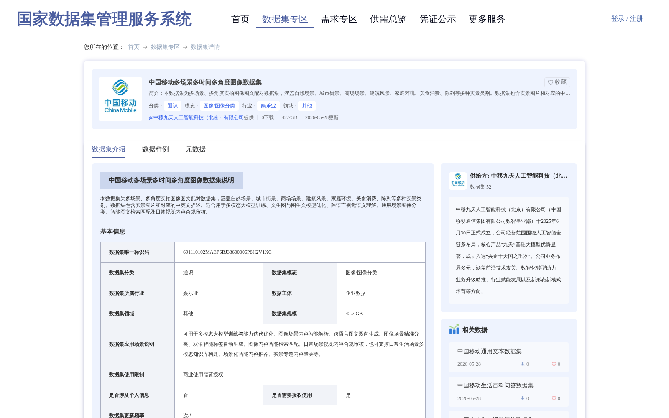Click 数据集详情 in the breadcrumb

(x=205, y=47)
